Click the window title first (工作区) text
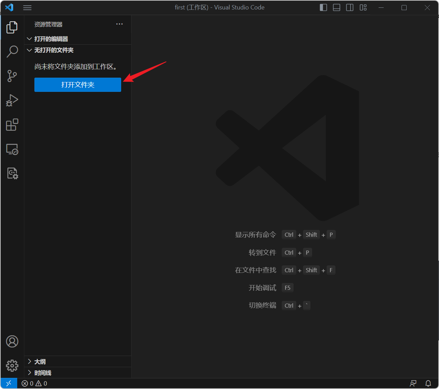Image resolution: width=439 pixels, height=389 pixels. pos(192,7)
